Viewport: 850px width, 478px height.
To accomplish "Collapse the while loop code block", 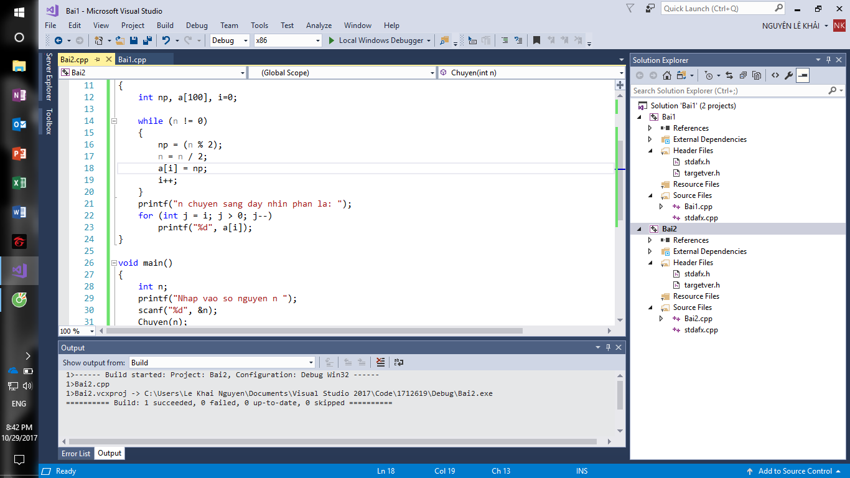I will tap(114, 121).
